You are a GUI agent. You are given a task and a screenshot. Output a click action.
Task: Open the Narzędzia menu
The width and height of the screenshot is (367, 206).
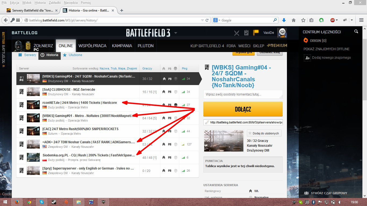click(71, 3)
